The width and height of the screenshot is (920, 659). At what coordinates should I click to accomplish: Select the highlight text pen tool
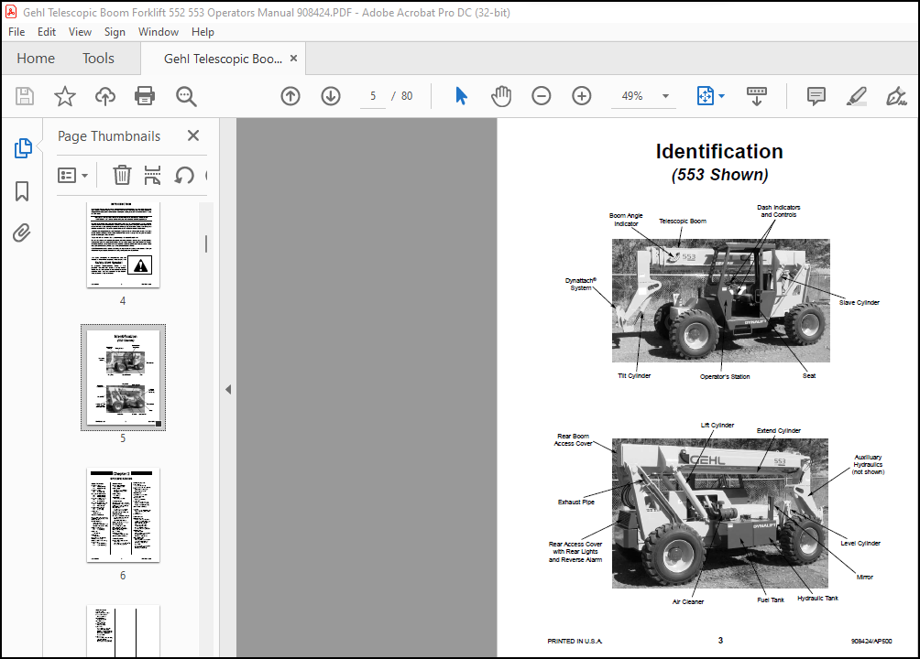pyautogui.click(x=857, y=95)
